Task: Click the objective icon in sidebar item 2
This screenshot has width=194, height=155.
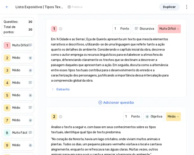Action: [x=30, y=58]
